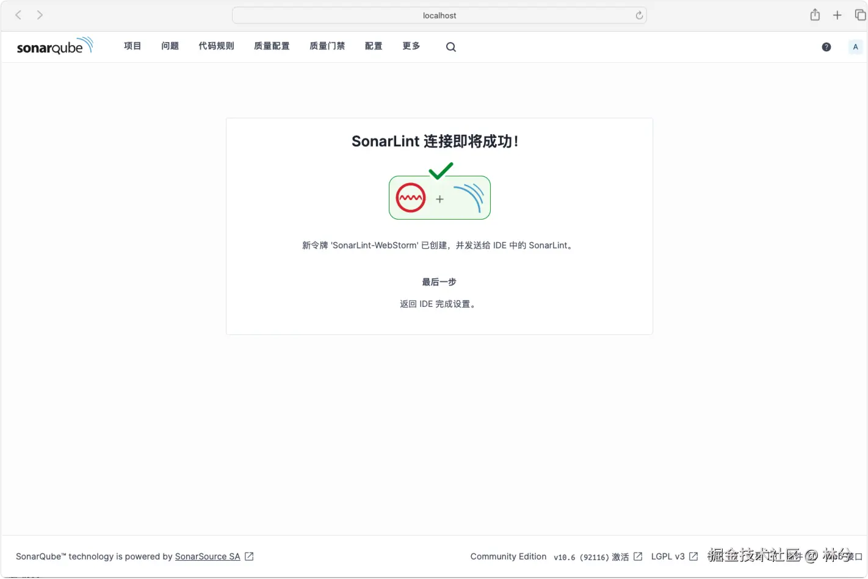Click the token message mentioning 'SonarLint-WebStorm'
Screen dimensions: 868x579
(x=439, y=245)
